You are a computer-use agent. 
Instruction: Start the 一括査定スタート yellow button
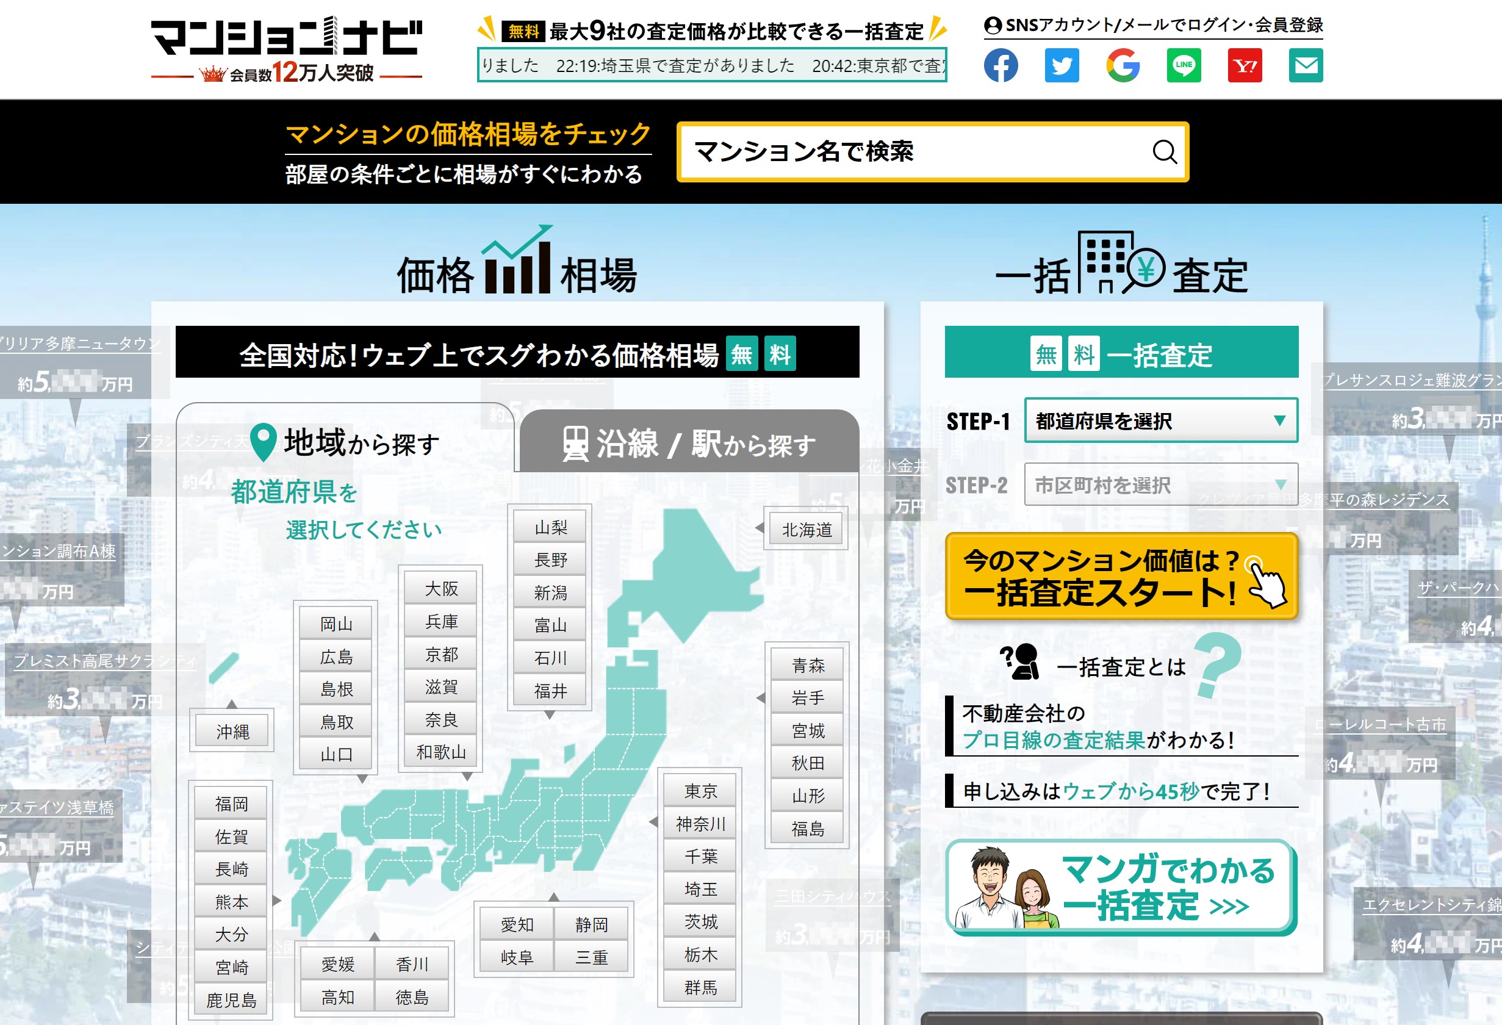[1121, 576]
